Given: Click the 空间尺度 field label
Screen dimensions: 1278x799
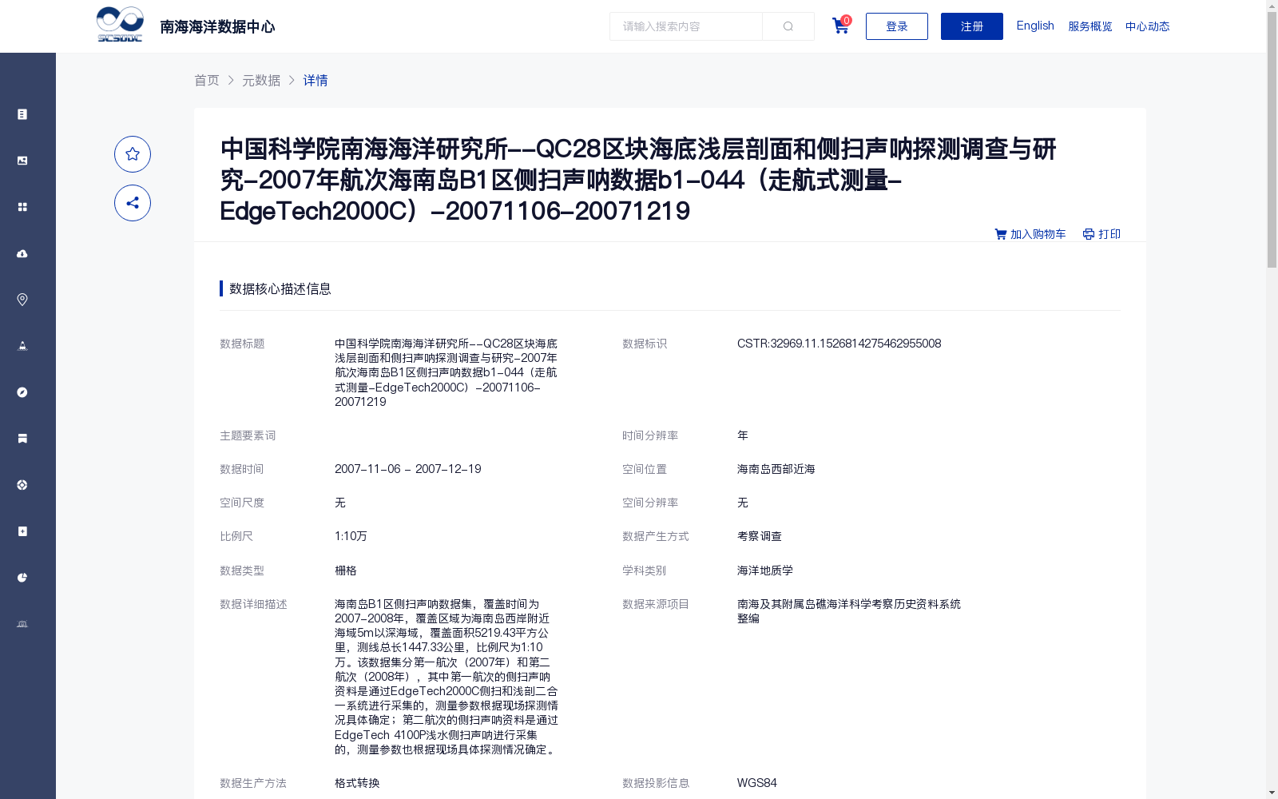Looking at the screenshot, I should click(242, 503).
